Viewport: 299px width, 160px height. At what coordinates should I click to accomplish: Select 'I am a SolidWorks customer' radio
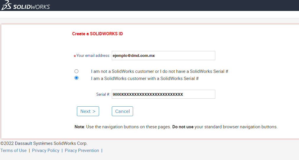pos(77,78)
